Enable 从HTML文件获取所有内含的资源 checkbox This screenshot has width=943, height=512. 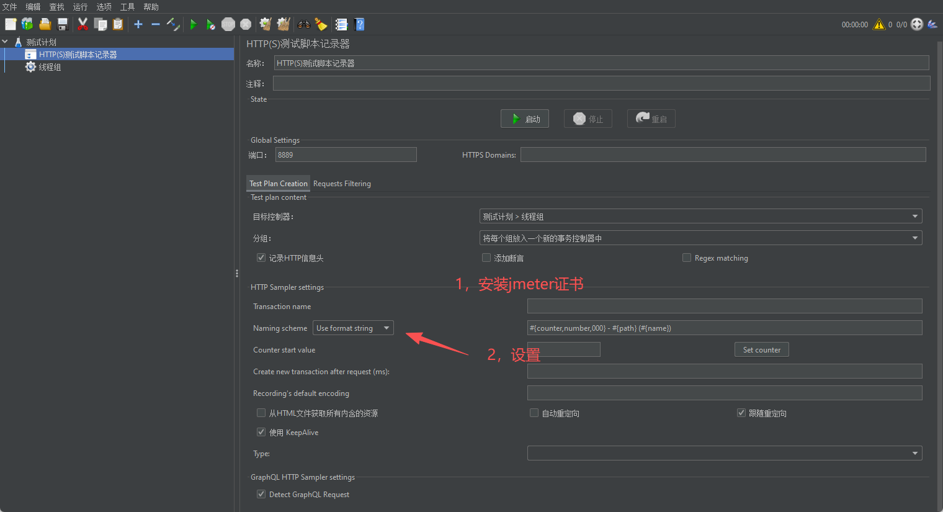click(x=261, y=413)
